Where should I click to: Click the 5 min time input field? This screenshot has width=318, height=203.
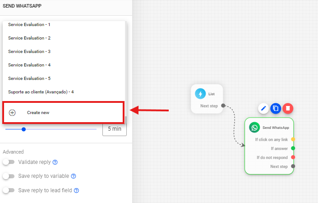pyautogui.click(x=114, y=129)
